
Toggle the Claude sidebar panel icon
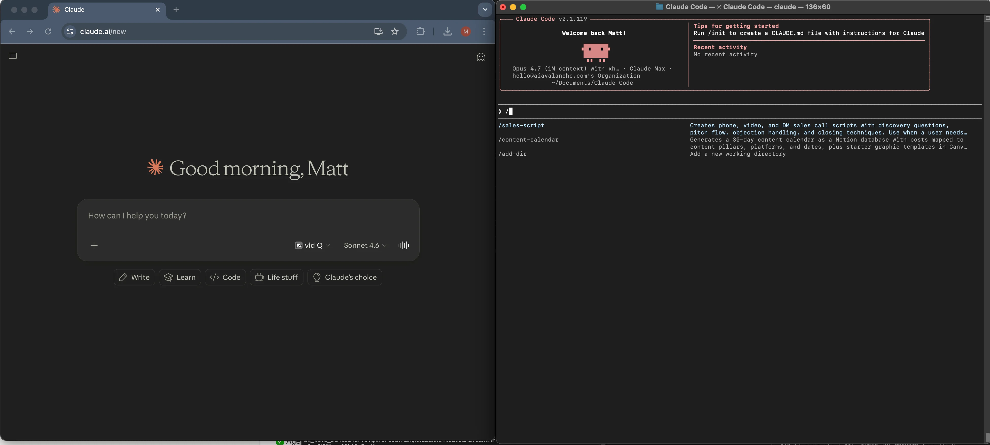click(13, 56)
